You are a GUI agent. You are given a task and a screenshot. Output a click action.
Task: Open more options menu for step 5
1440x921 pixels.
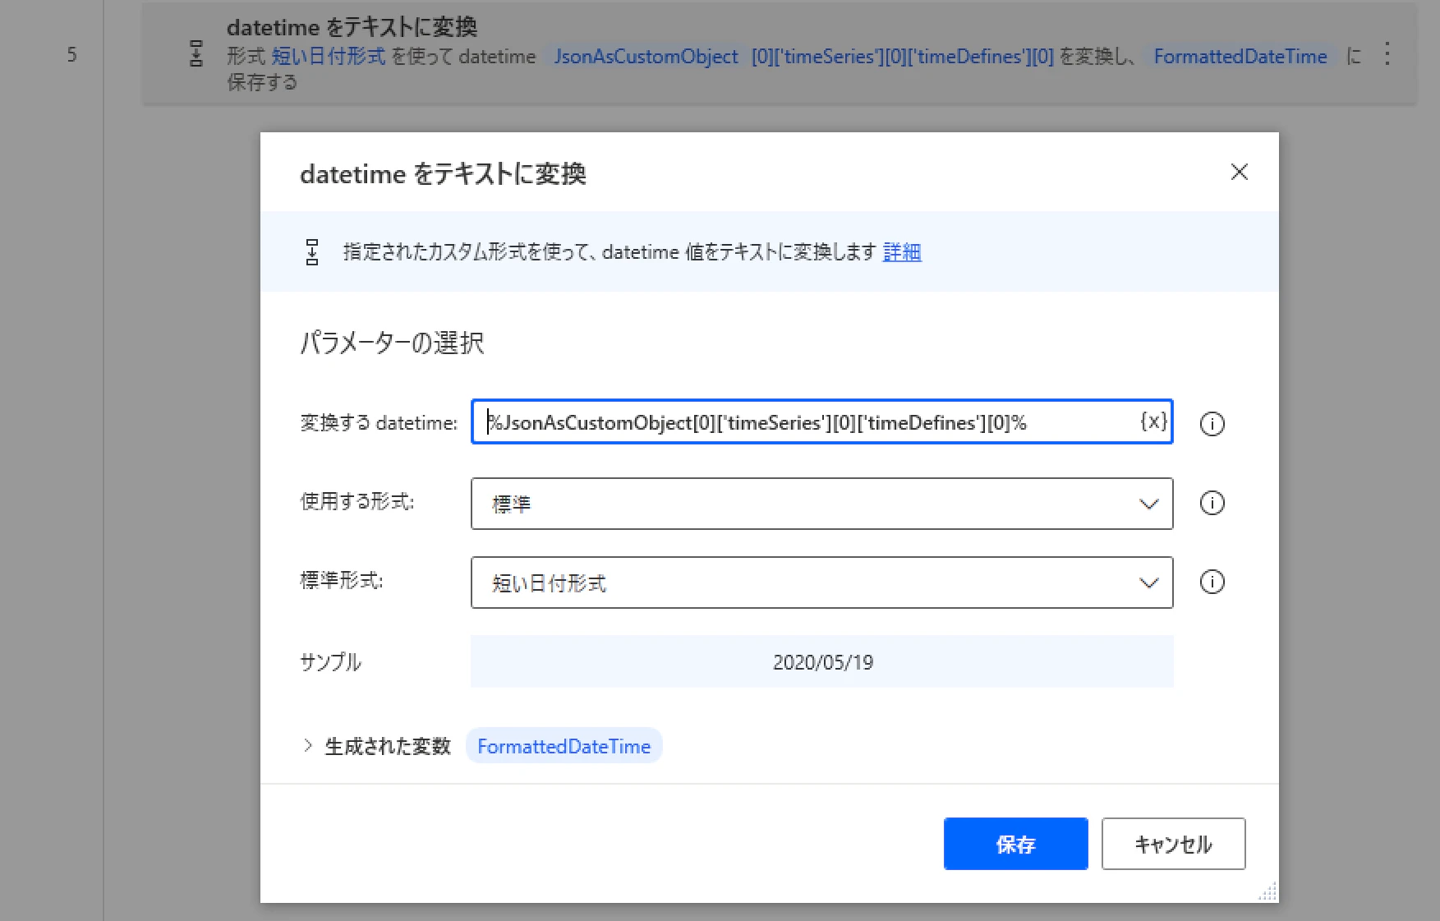[1387, 54]
